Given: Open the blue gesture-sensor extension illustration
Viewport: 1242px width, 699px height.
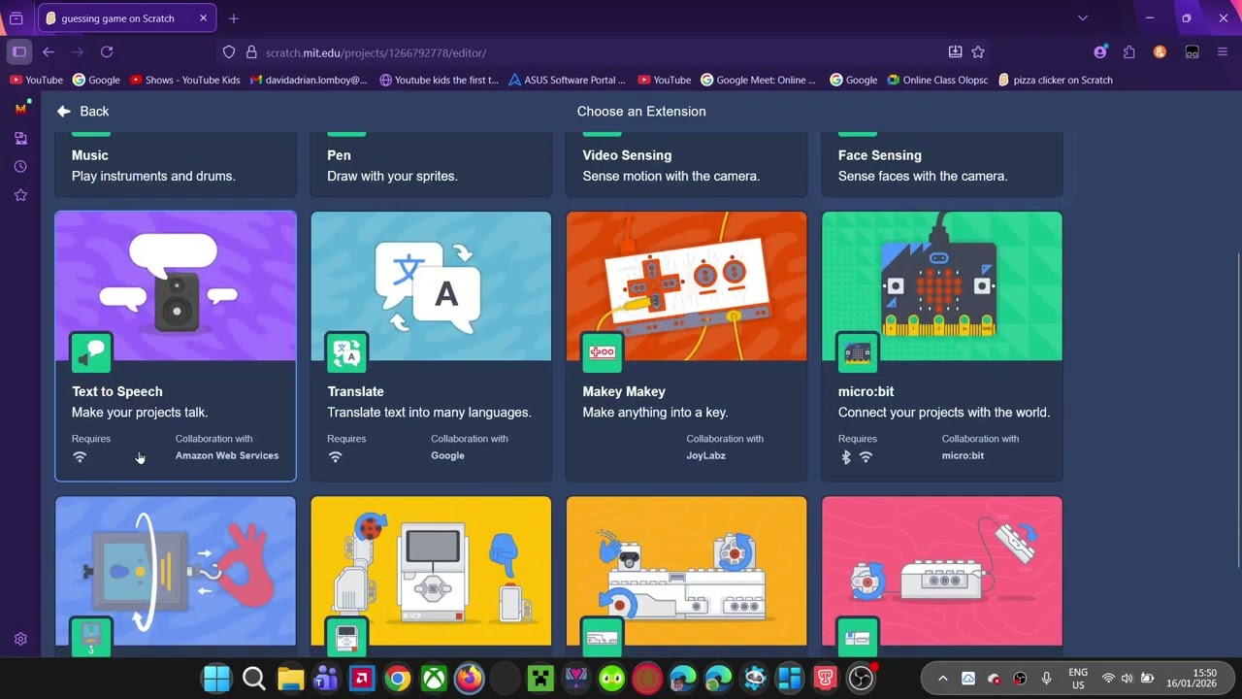Looking at the screenshot, I should tap(176, 571).
